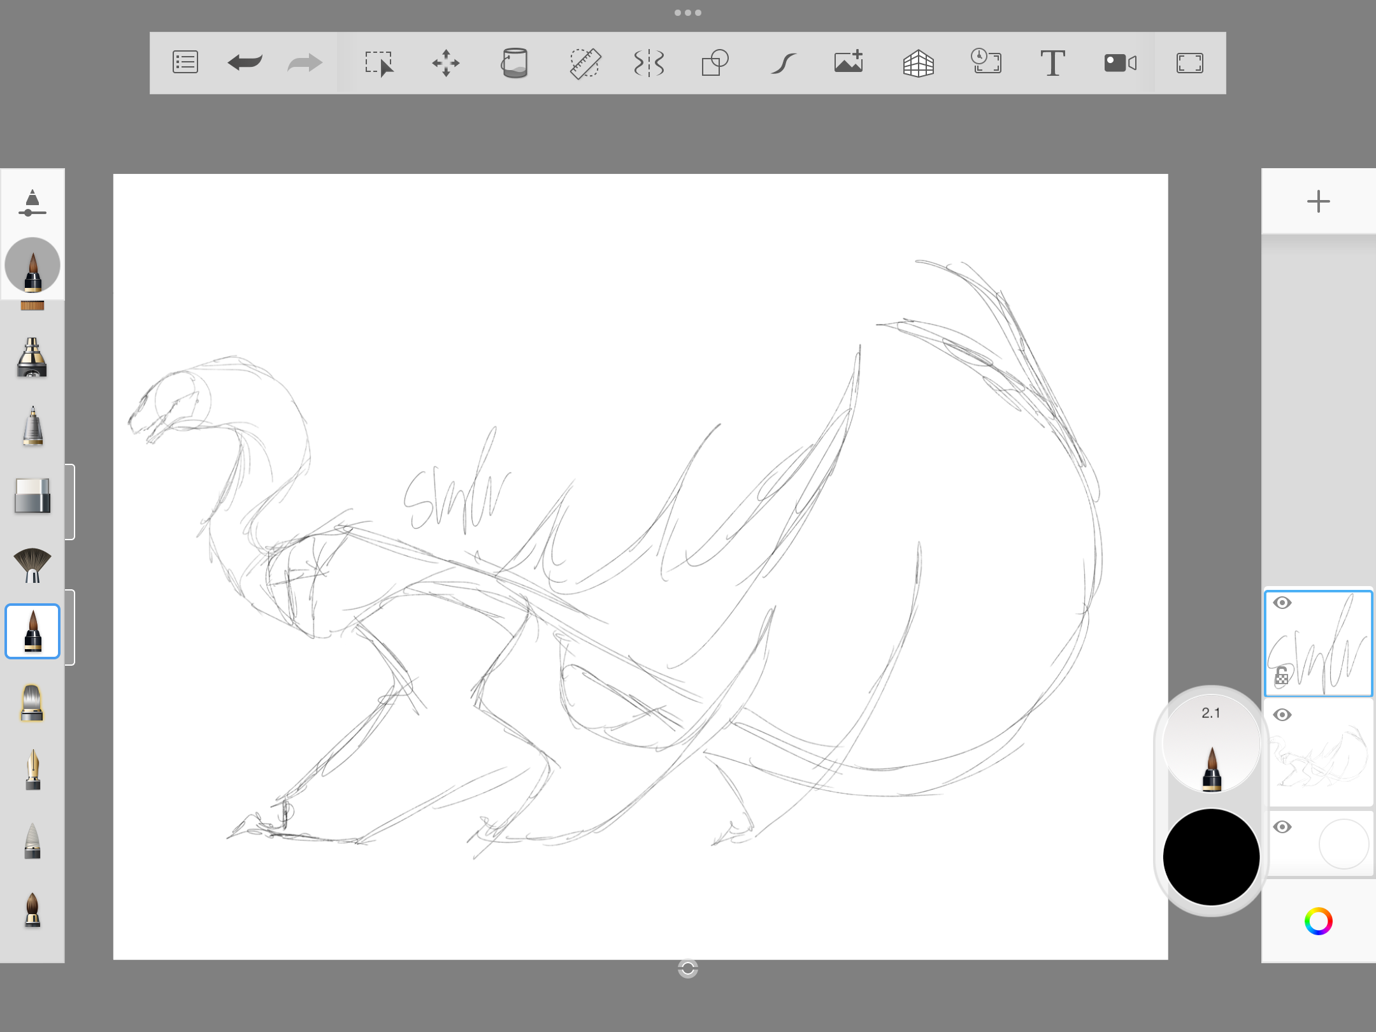The image size is (1376, 1032).
Task: Open the Perspective Guides tool
Action: [x=919, y=63]
